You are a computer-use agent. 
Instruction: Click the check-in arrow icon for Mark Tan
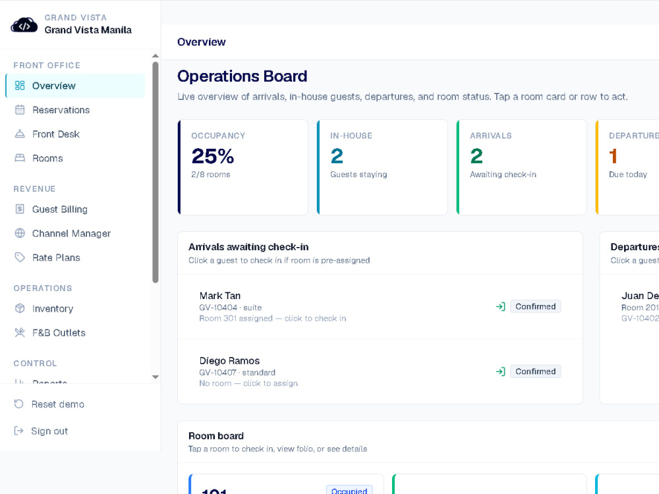500,307
